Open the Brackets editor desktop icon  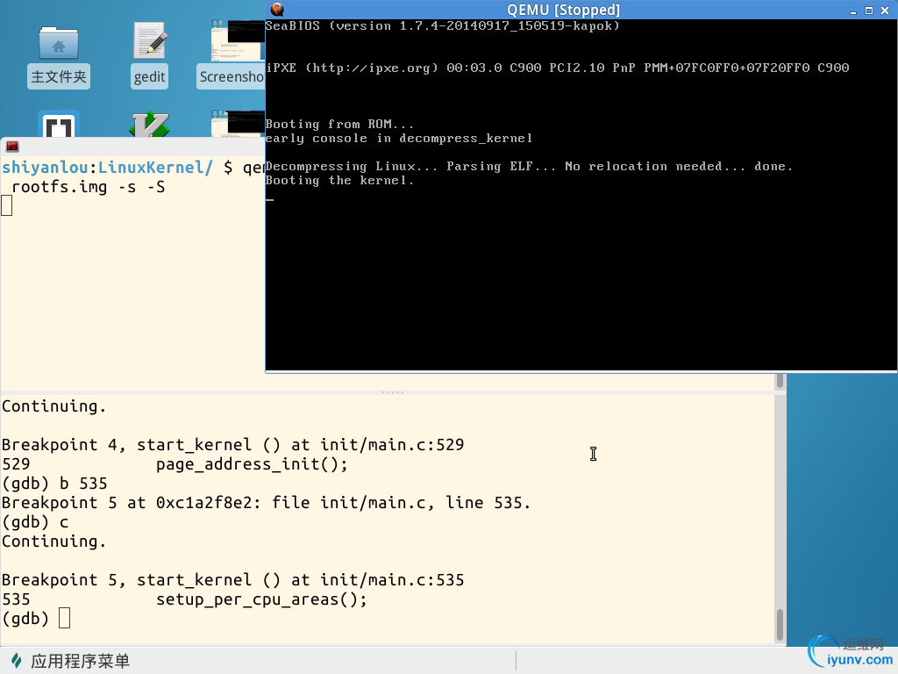coord(59,124)
